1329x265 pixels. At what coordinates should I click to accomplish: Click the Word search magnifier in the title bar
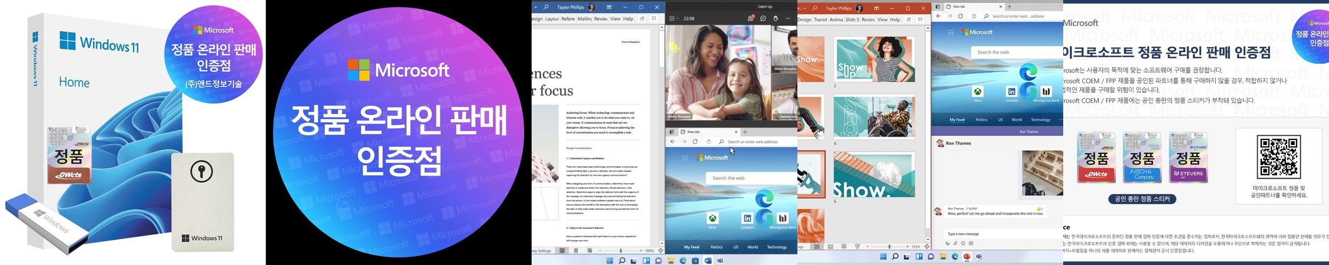tap(545, 7)
